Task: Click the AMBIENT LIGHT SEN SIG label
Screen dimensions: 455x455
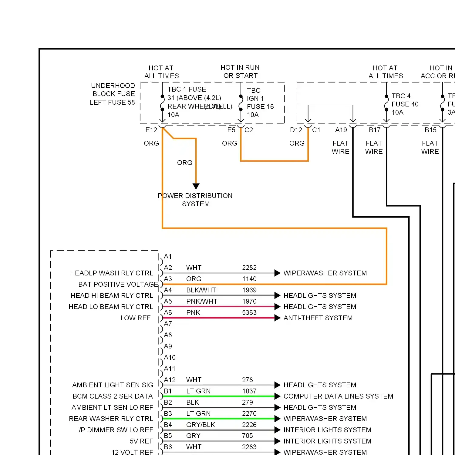Action: click(113, 385)
